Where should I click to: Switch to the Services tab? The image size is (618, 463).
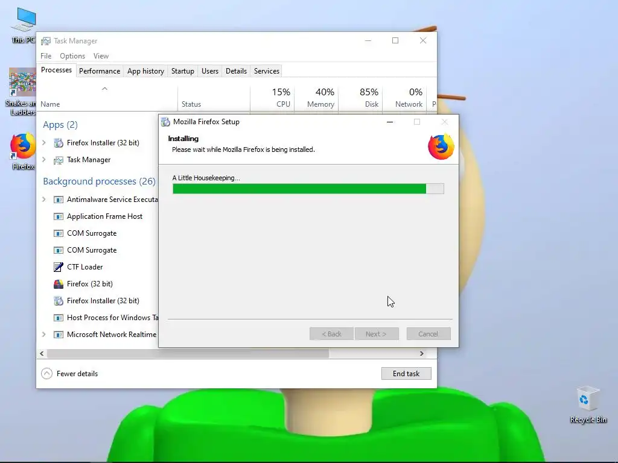266,71
